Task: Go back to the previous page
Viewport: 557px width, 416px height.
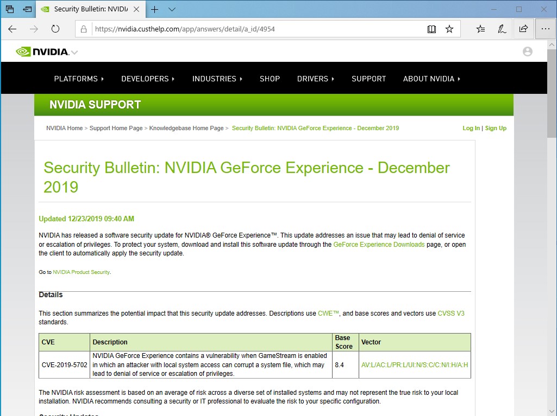Action: pyautogui.click(x=12, y=29)
